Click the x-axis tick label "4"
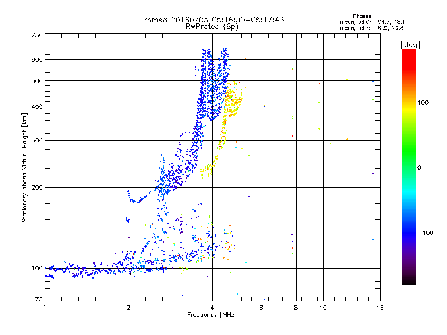This screenshot has width=447, height=335. (x=212, y=308)
